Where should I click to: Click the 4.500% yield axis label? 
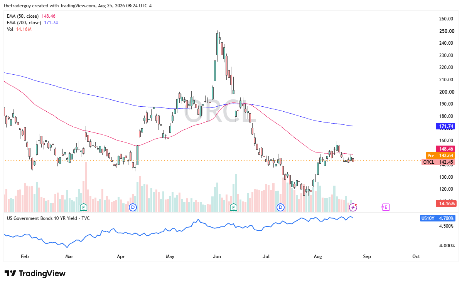tap(446, 226)
